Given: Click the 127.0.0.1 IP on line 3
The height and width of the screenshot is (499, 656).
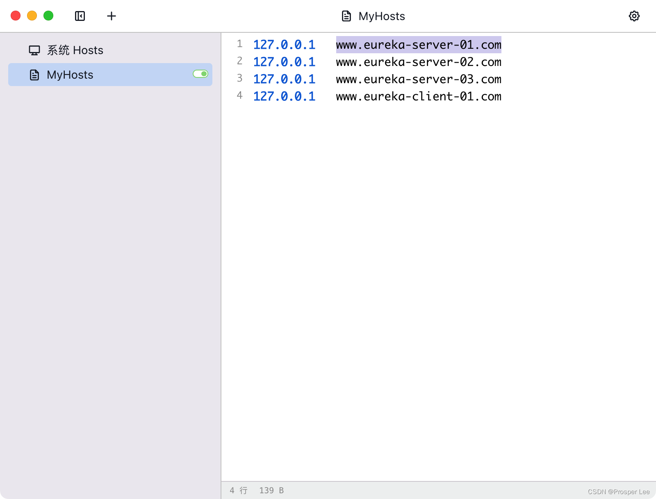Looking at the screenshot, I should 284,79.
